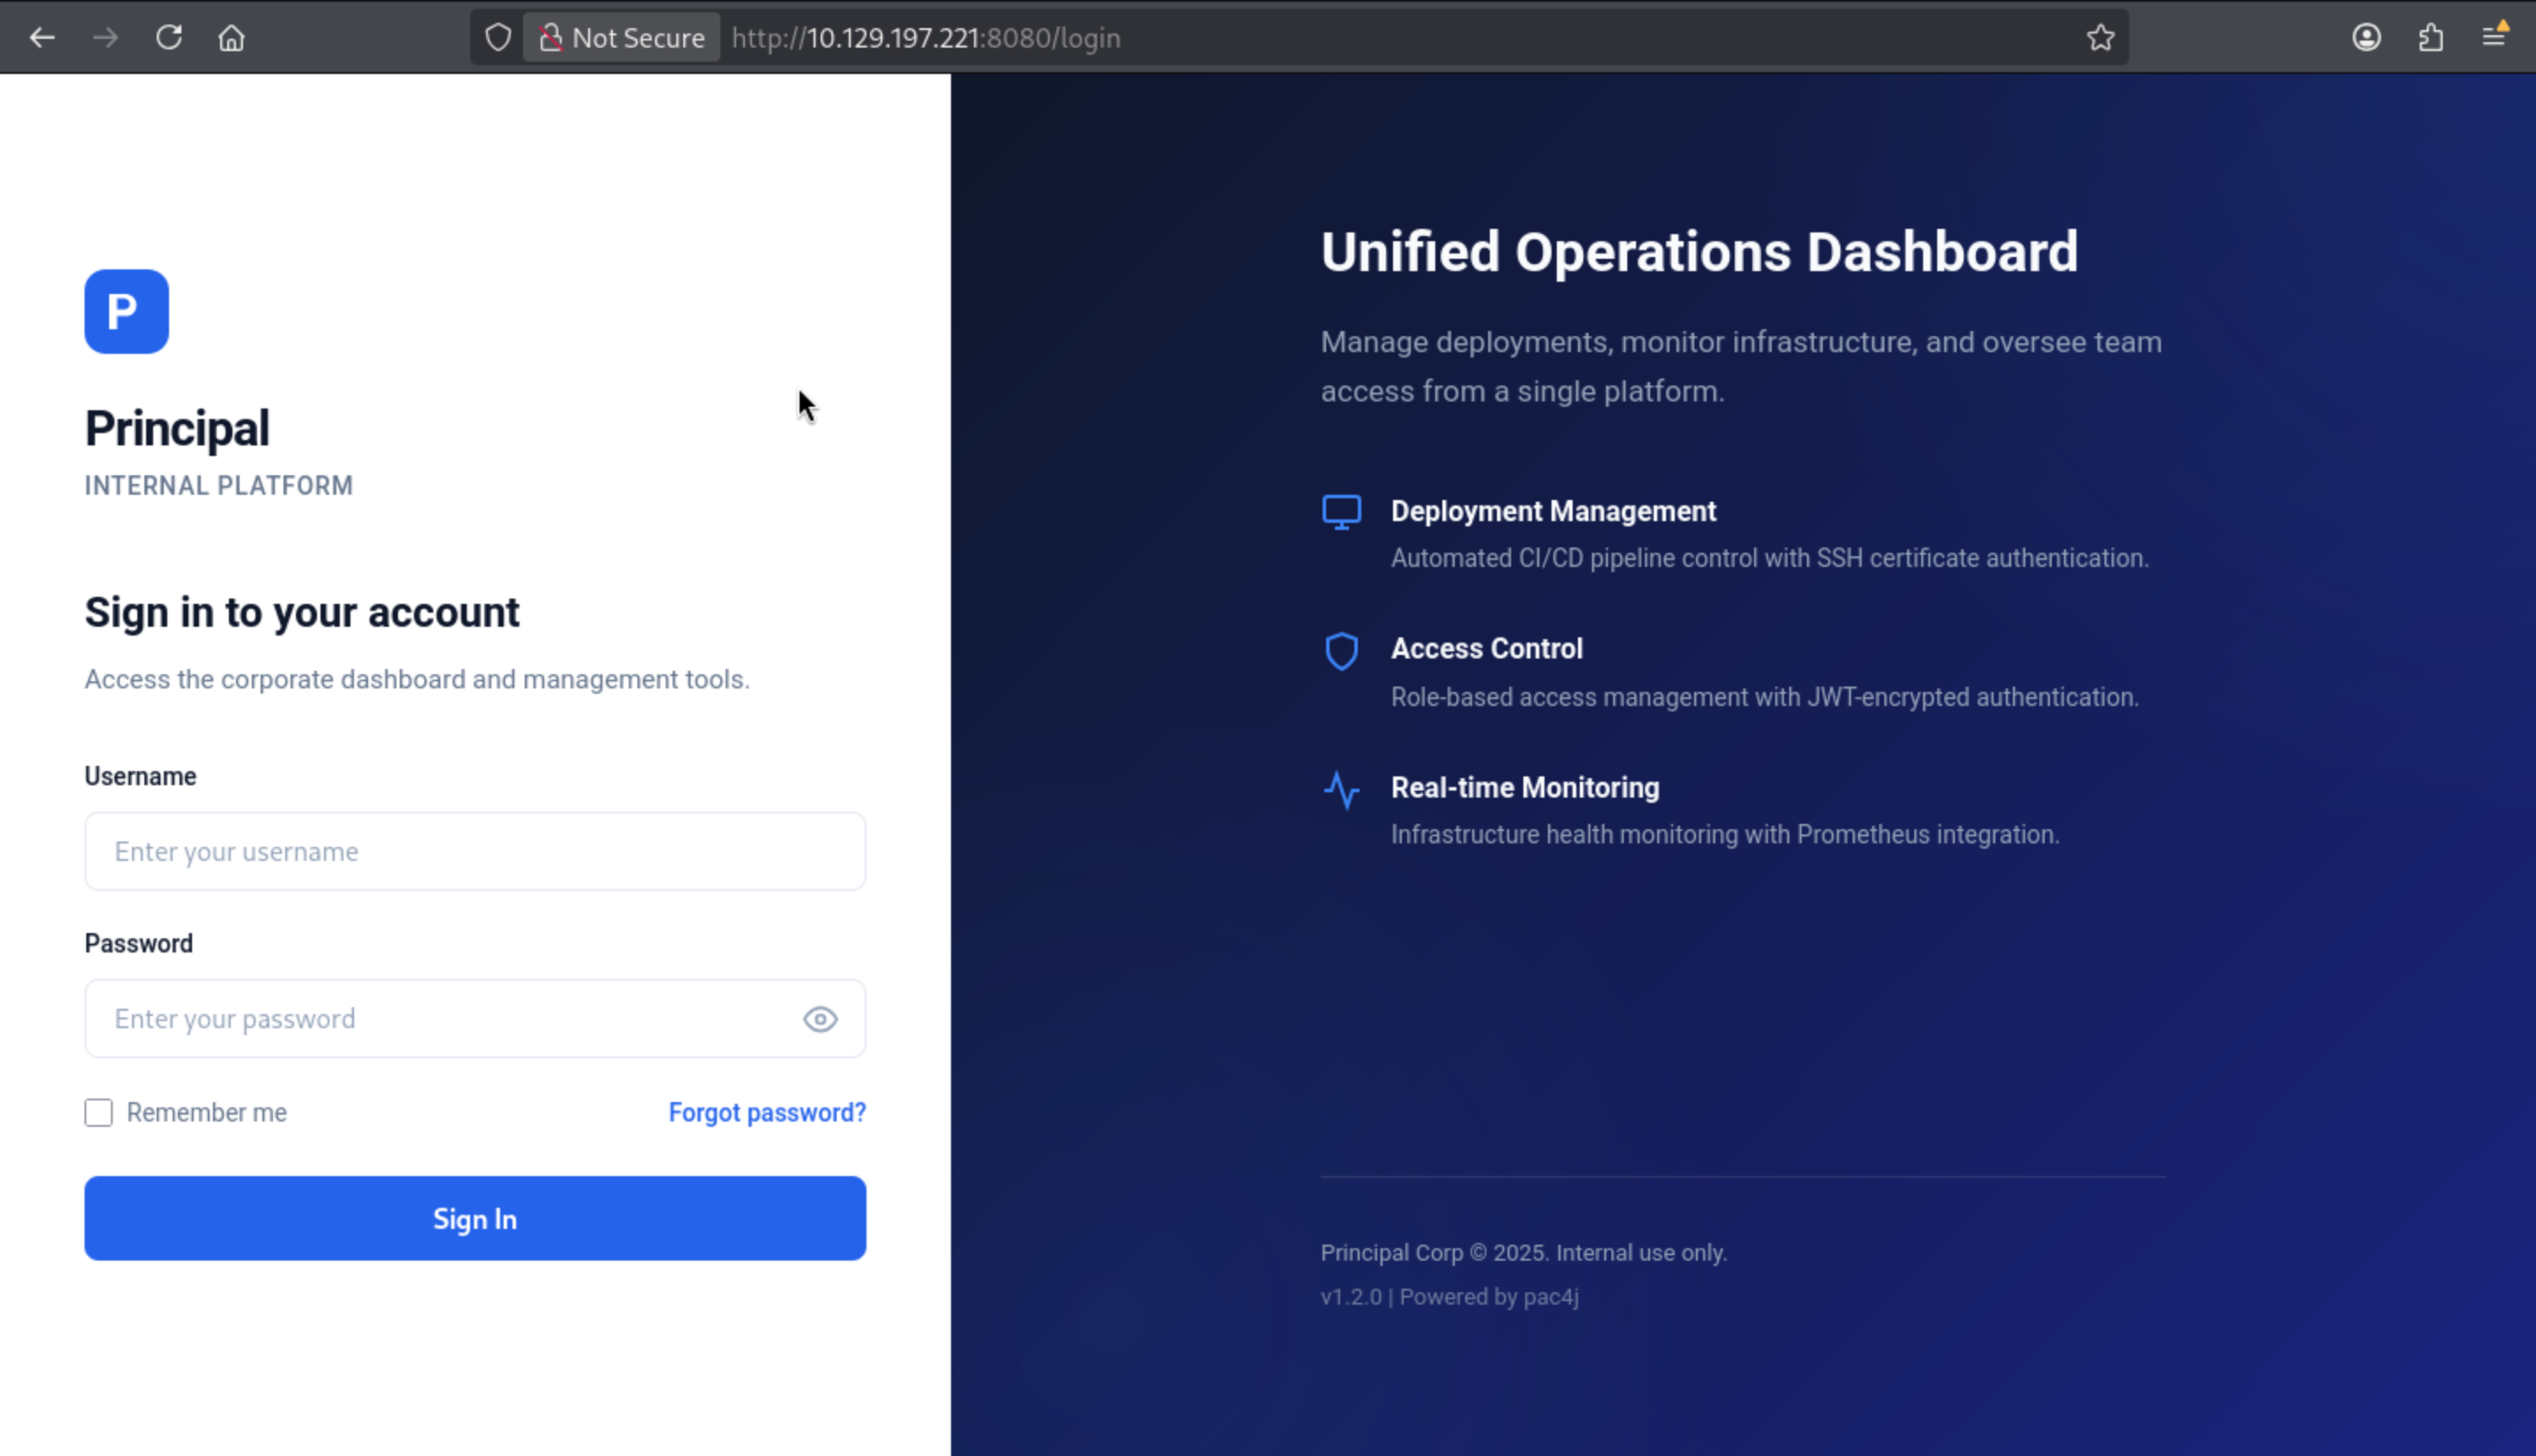Focus the Password input field
The height and width of the screenshot is (1456, 2536).
coord(440,1019)
